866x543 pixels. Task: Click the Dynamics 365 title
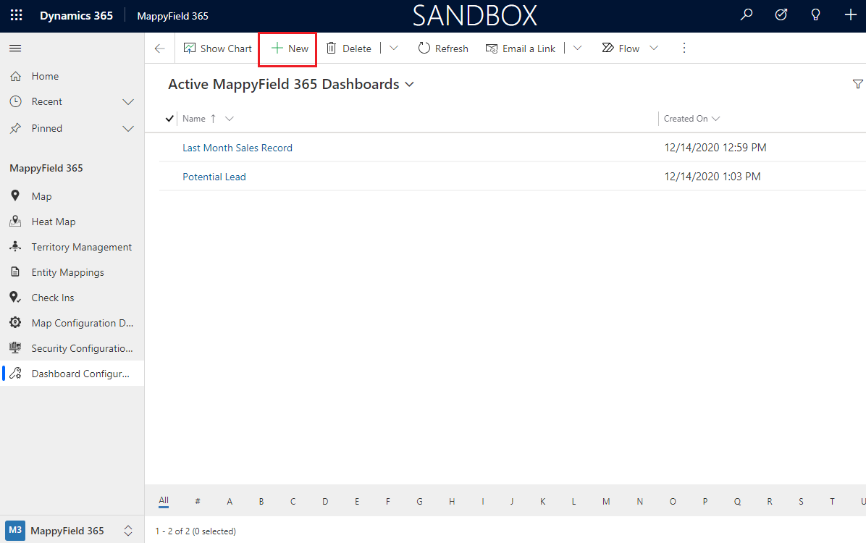click(x=76, y=15)
